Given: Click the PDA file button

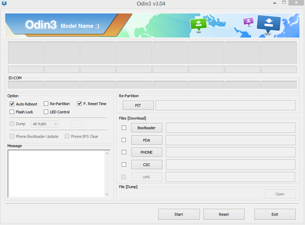Looking at the screenshot, I should pyautogui.click(x=146, y=140).
